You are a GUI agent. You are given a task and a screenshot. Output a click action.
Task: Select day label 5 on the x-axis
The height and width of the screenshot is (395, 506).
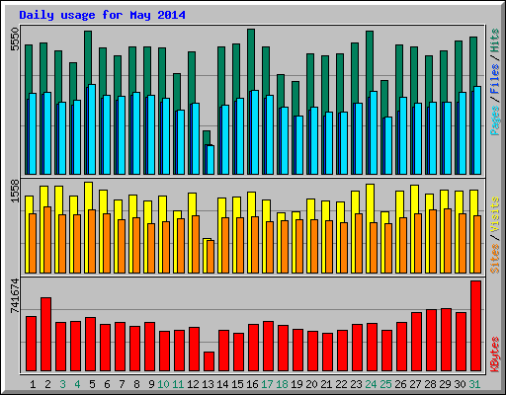click(92, 384)
